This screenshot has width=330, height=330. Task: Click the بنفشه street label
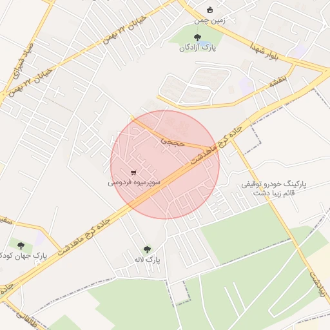tap(278, 81)
